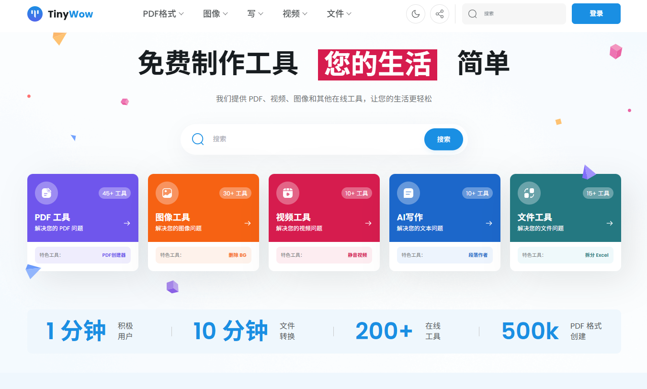Expand the 文件 dropdown menu
This screenshot has width=647, height=389.
click(339, 14)
